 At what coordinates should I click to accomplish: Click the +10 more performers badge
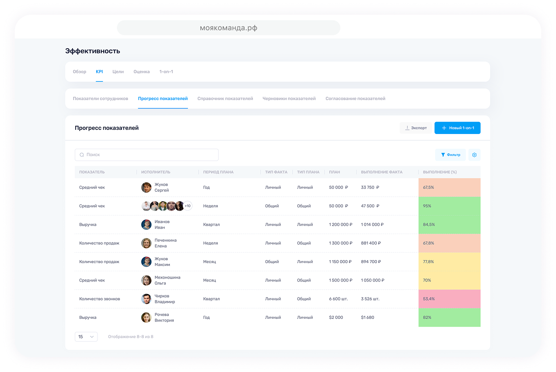point(188,206)
